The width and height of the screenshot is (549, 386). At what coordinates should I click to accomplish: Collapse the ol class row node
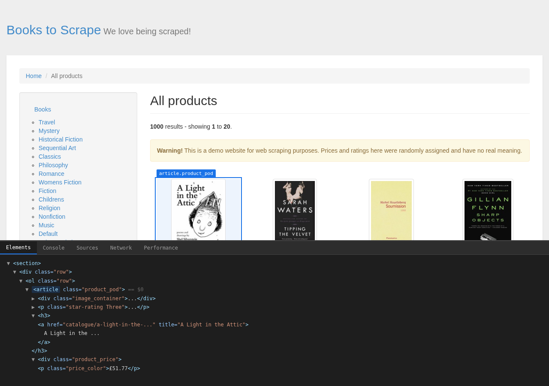(x=21, y=281)
